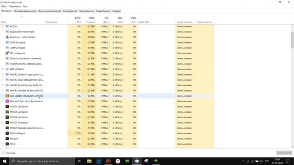294x165 pixels.
Task: Click icon of COM Surrogate using 2.5 МБ
Action: click(x=7, y=43)
